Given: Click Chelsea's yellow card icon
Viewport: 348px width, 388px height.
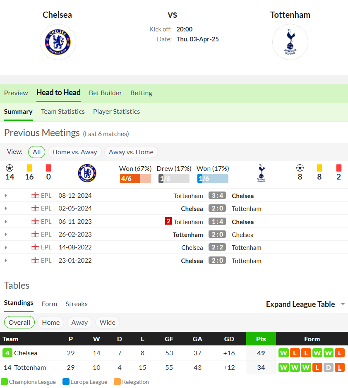Looking at the screenshot, I should tap(29, 168).
